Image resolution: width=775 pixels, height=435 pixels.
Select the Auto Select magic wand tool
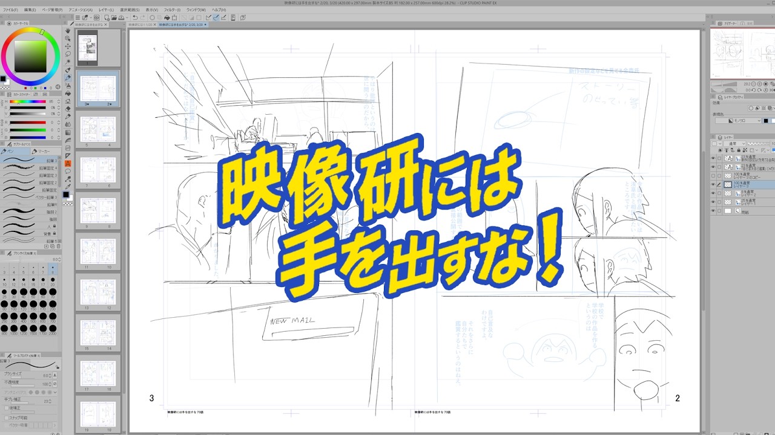68,62
